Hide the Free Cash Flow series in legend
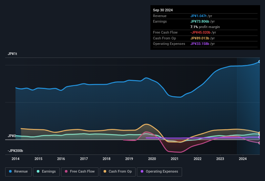The width and height of the screenshot is (265, 181). [79, 172]
